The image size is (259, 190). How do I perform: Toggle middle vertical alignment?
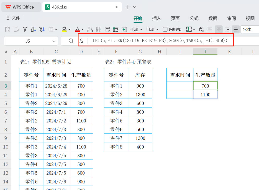236,30
